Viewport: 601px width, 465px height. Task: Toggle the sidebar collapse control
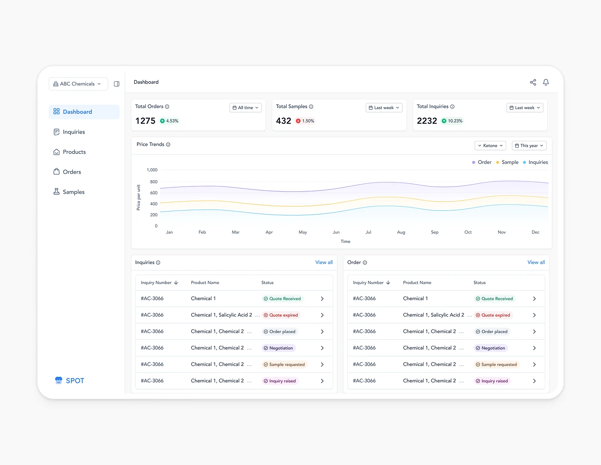coord(117,84)
